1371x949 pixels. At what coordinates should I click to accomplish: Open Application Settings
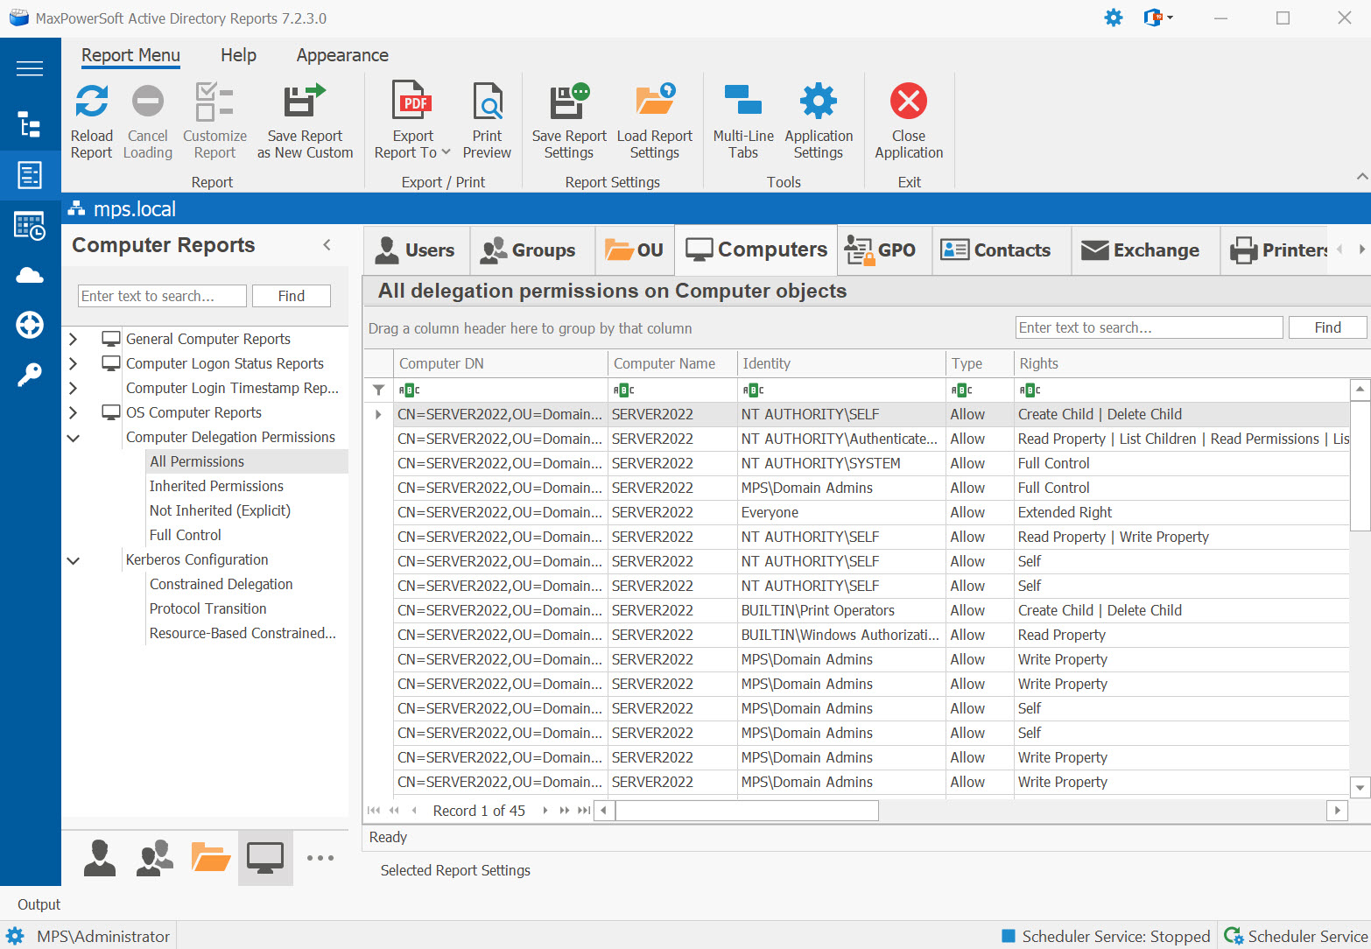pyautogui.click(x=818, y=120)
